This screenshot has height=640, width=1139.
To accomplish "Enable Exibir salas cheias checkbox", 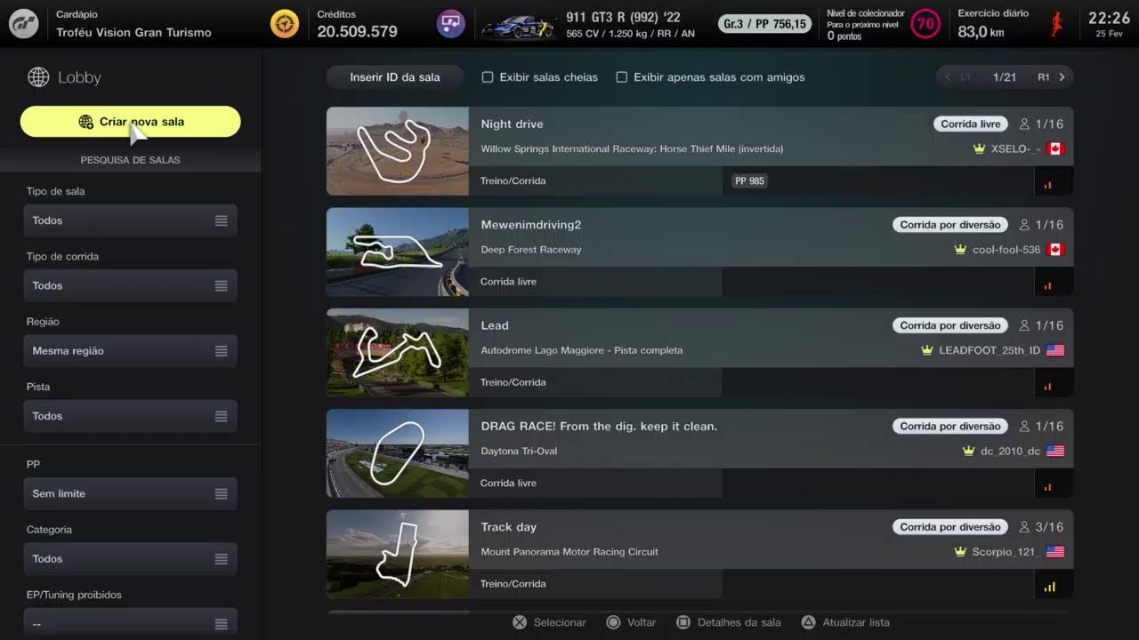I will [488, 77].
